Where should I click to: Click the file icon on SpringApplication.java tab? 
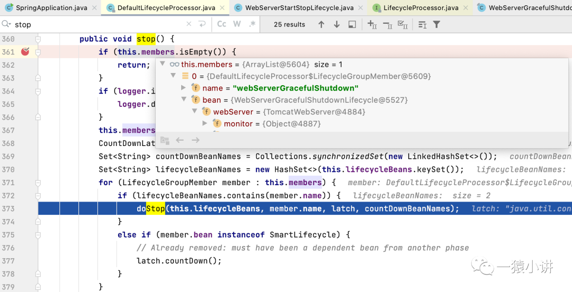click(x=9, y=7)
